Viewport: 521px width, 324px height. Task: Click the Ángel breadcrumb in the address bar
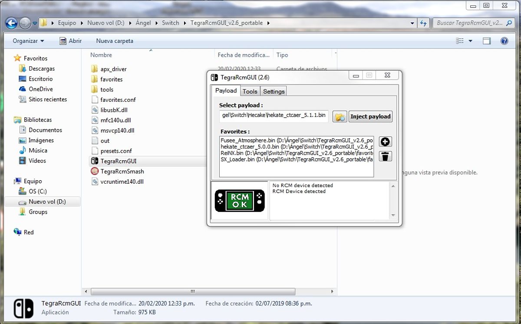143,23
